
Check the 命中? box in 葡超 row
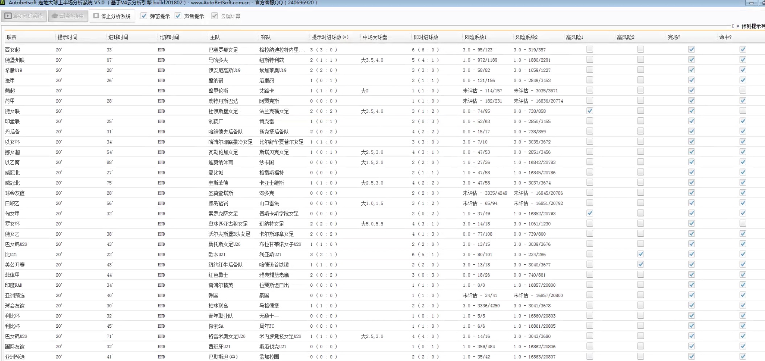[x=743, y=90]
